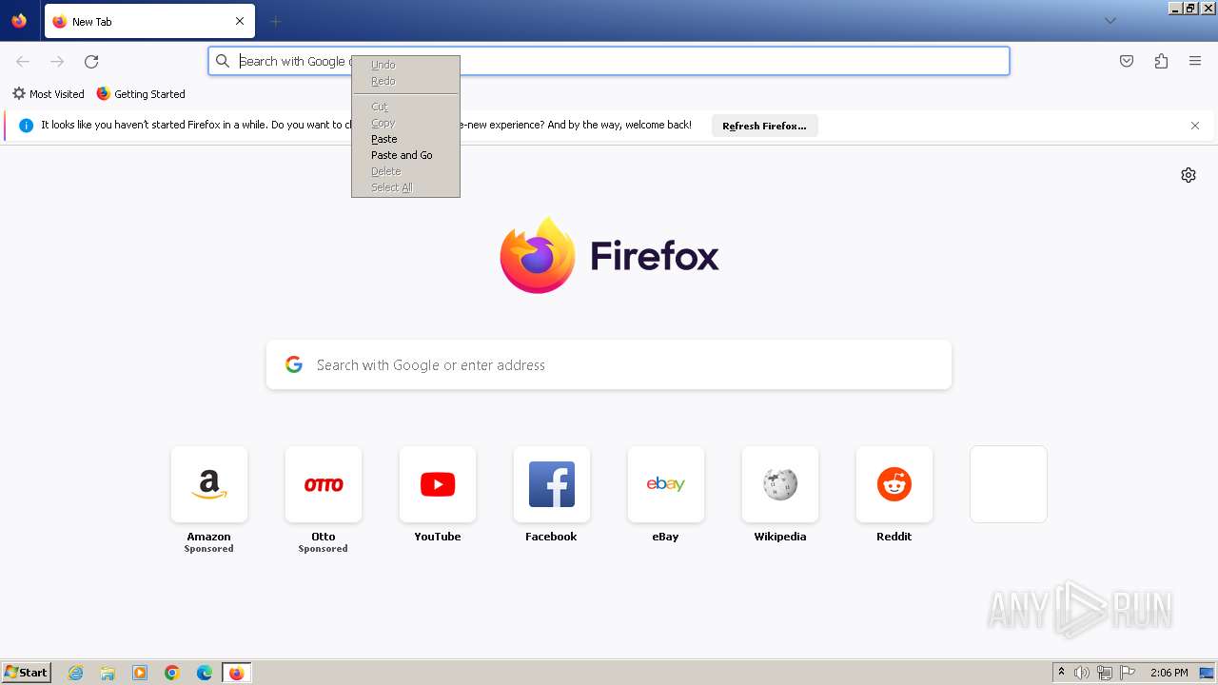Screen dimensions: 1218x685
Task: Select Firefox taskbar button
Action: tap(236, 673)
